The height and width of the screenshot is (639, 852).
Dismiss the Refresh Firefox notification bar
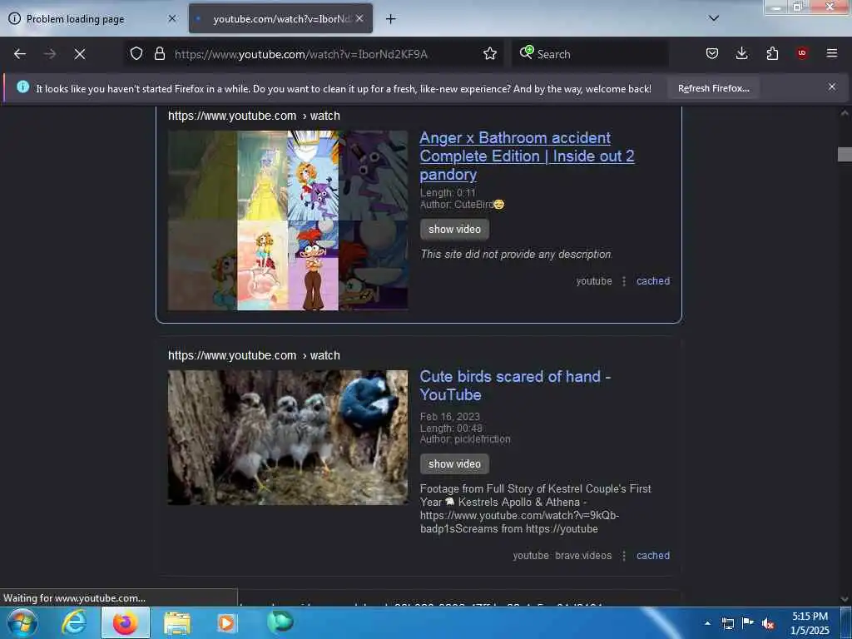coord(832,87)
